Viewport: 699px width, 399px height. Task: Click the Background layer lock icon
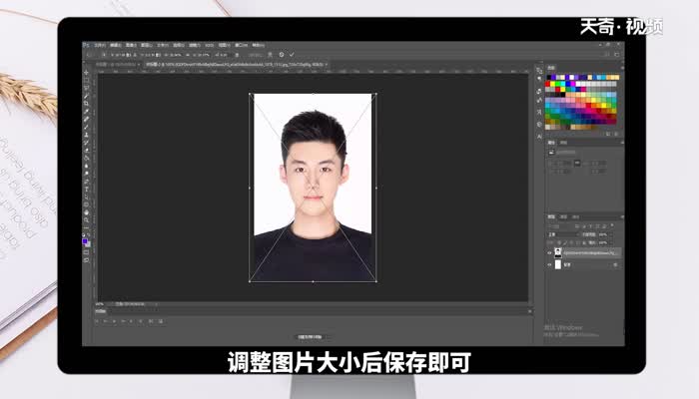coord(615,264)
